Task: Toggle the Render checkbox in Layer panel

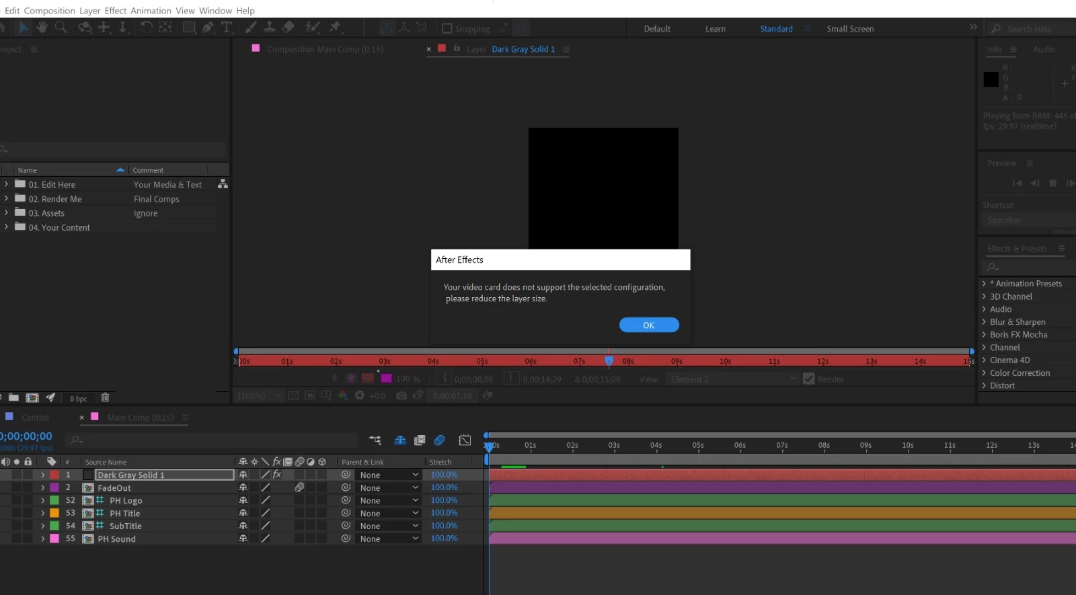Action: (809, 379)
